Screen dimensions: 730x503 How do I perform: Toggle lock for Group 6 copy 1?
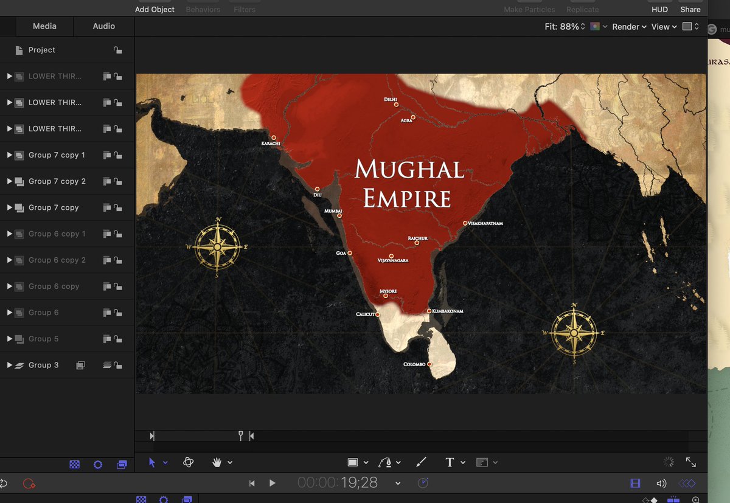click(x=118, y=234)
